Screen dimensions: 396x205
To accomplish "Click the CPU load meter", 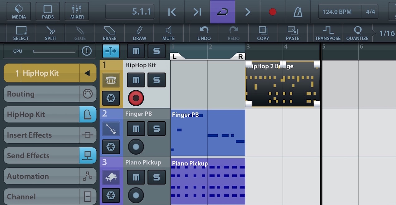I will click(x=54, y=51).
